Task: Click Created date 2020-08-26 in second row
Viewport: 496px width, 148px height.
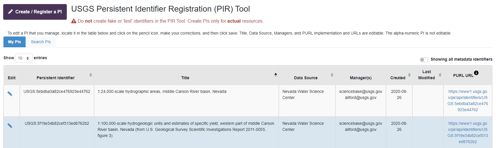Action: click(399, 127)
